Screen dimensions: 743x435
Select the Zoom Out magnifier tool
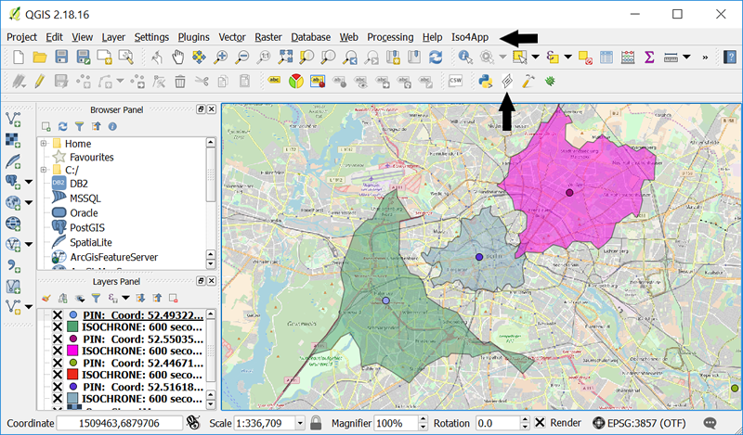(x=242, y=58)
